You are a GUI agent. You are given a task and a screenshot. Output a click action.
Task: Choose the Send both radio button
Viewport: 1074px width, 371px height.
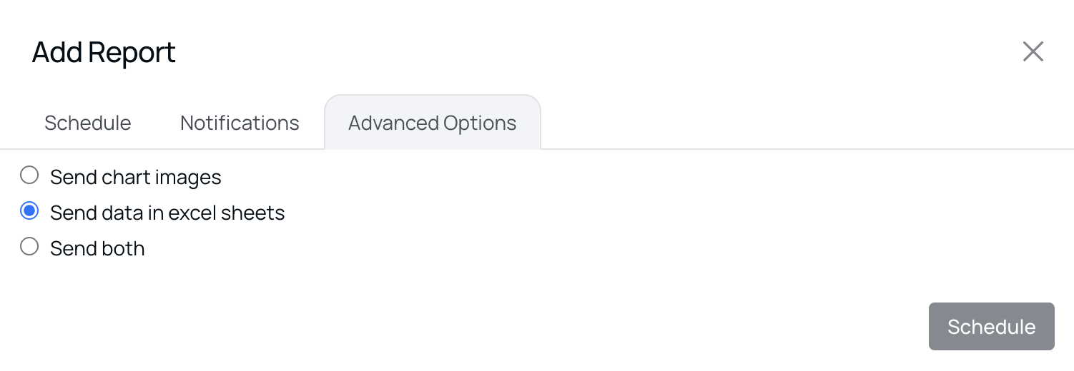[29, 247]
